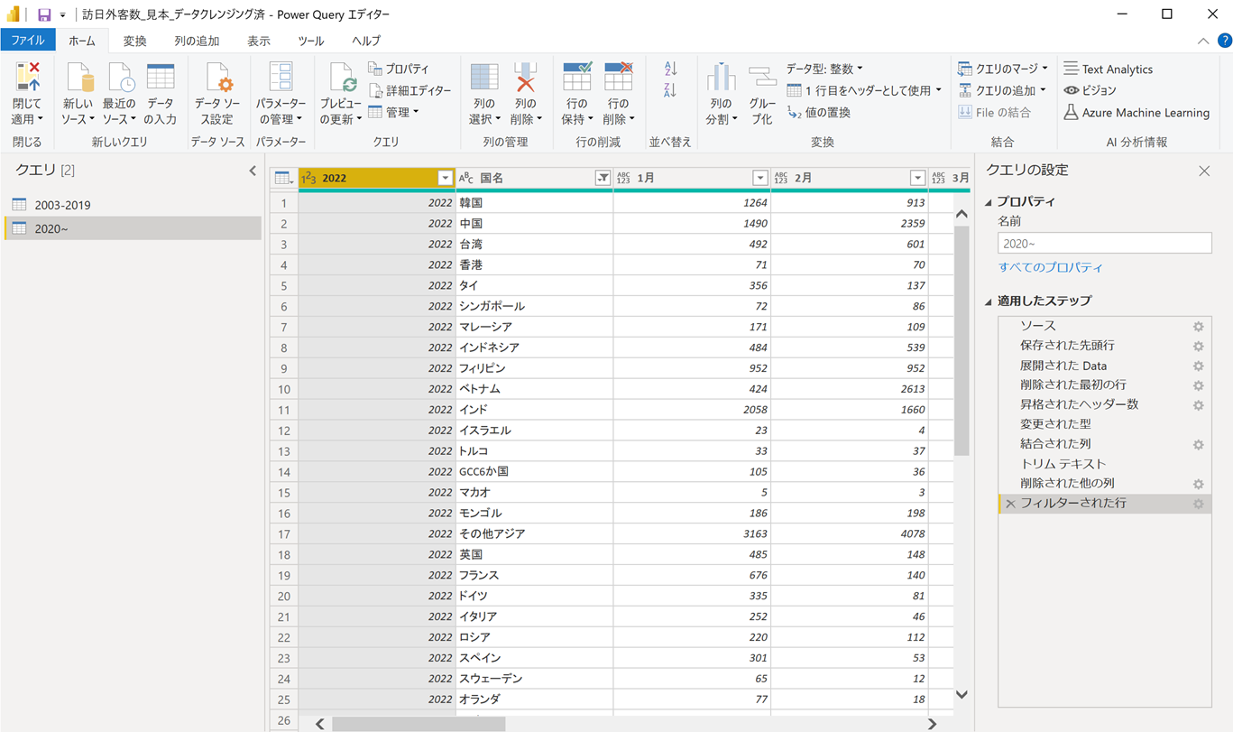Image resolution: width=1233 pixels, height=732 pixels.
Task: Open the ファイル file tab
Action: [x=28, y=41]
